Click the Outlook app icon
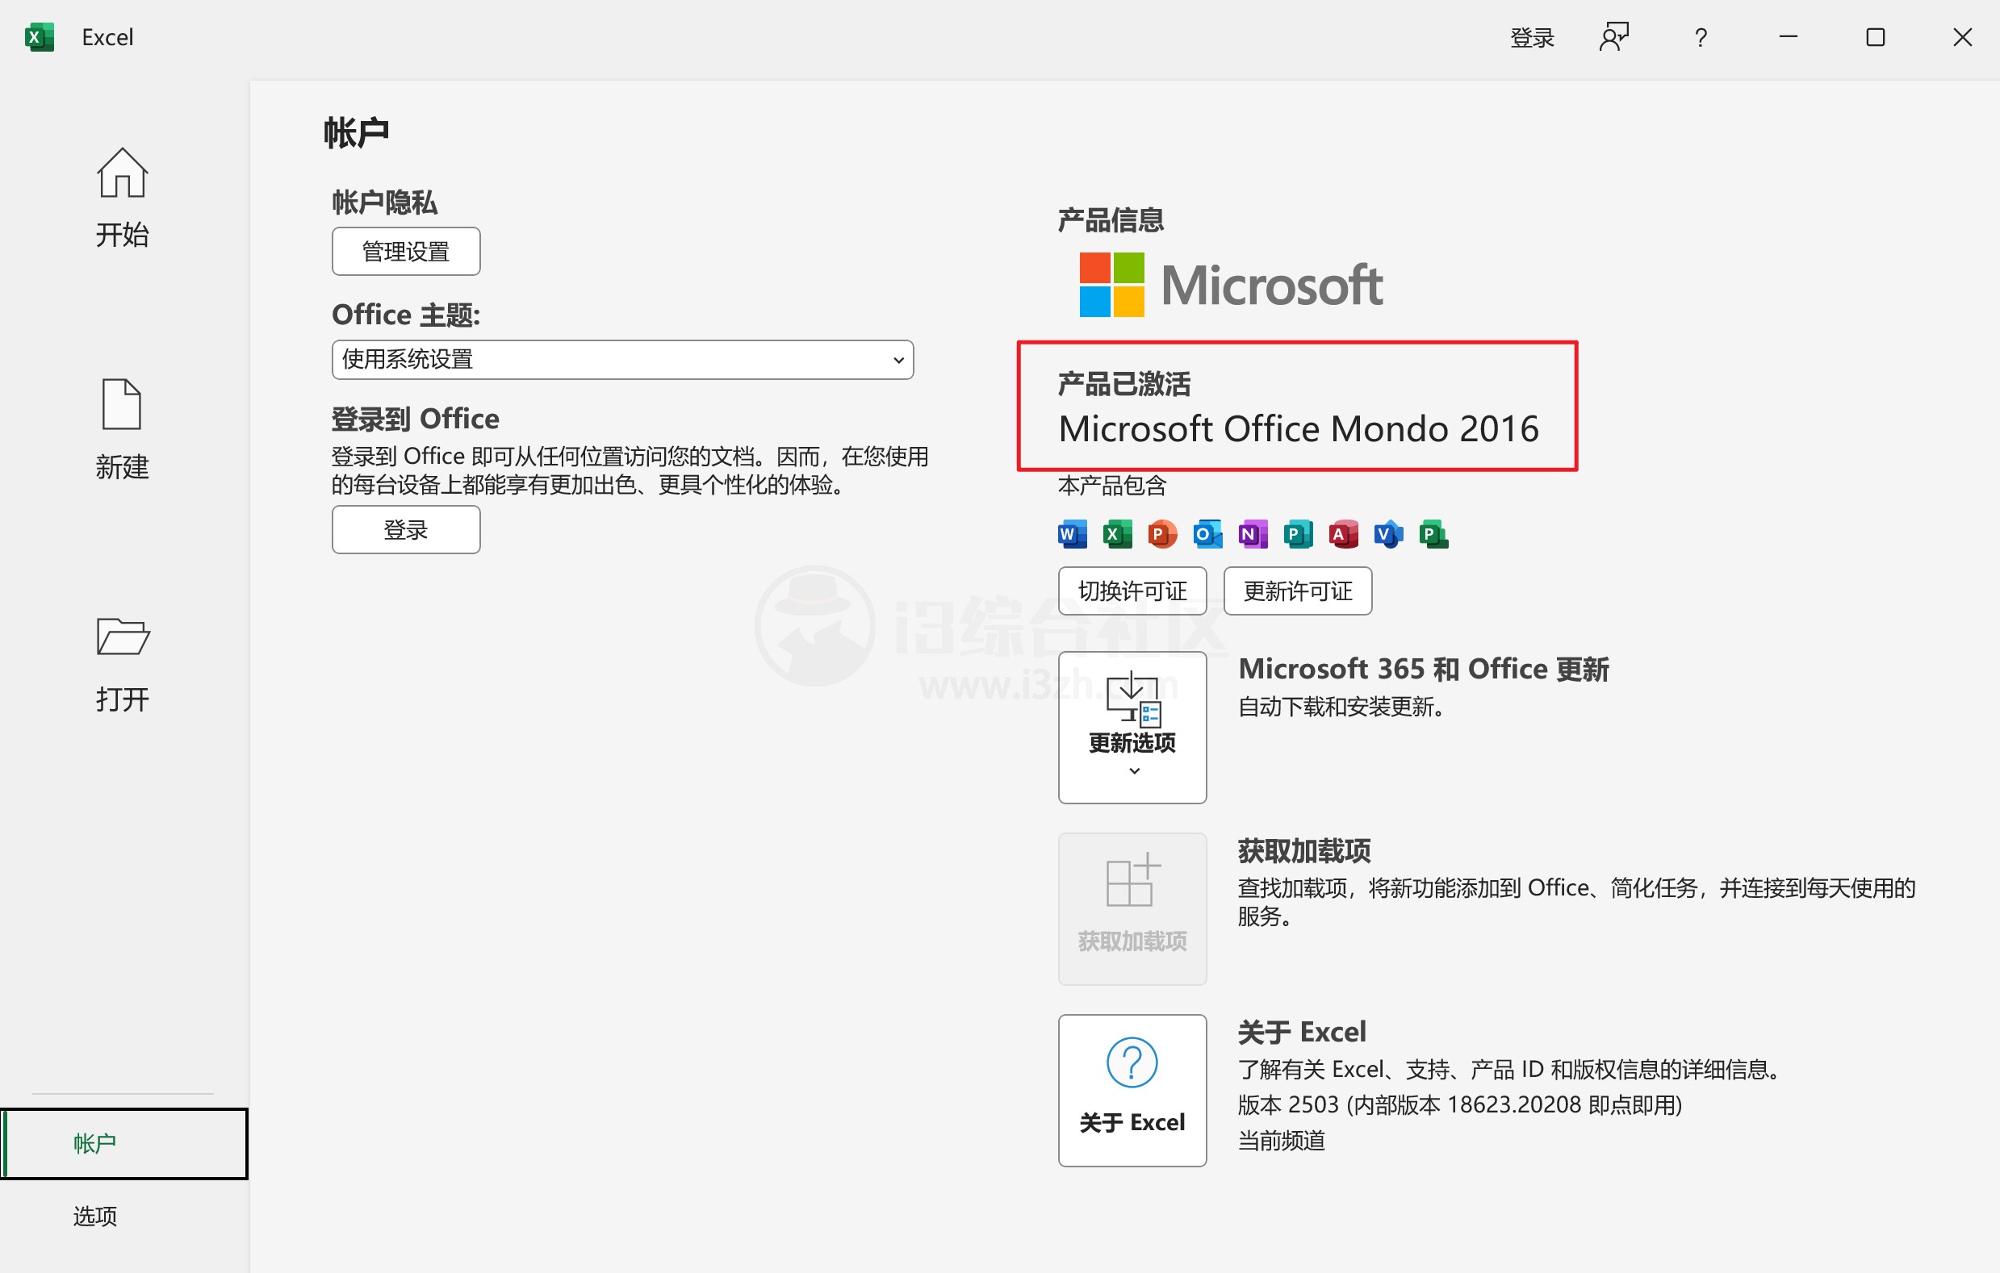This screenshot has height=1273, width=2000. point(1207,534)
